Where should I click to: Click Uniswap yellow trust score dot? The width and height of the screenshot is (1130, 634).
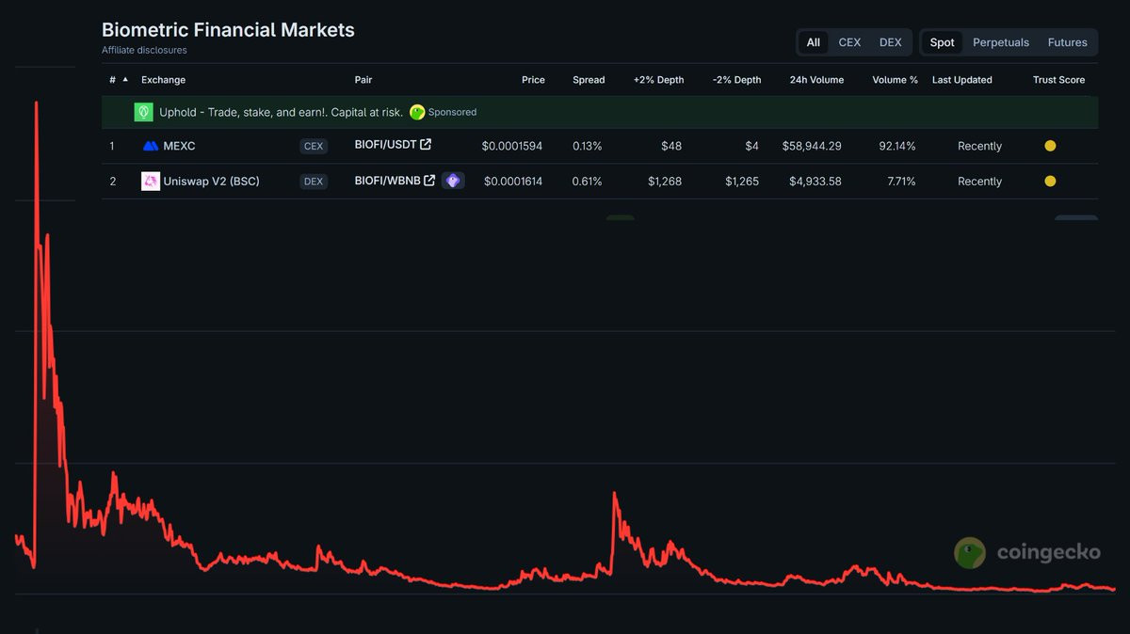click(1050, 182)
